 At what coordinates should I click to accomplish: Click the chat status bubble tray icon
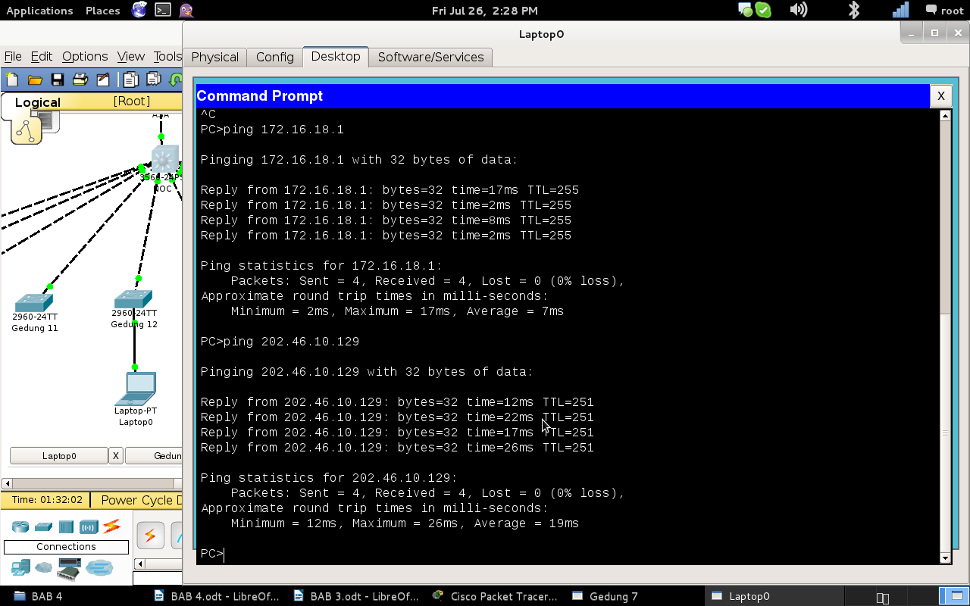coord(746,10)
